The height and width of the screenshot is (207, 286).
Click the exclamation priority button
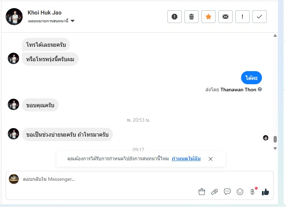pyautogui.click(x=242, y=17)
